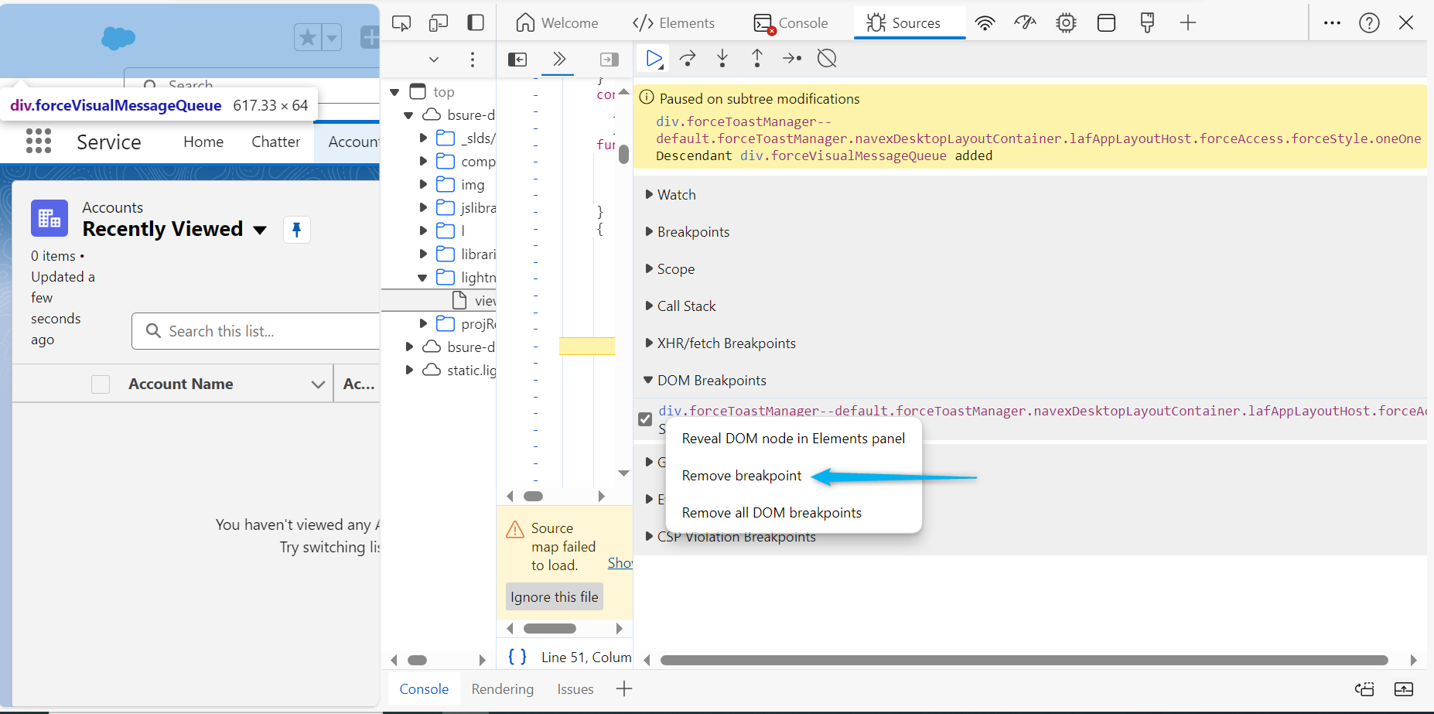Select Remove breakpoint from context menu
Image resolution: width=1434 pixels, height=714 pixels.
coord(742,476)
